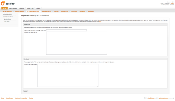
Task: Open the Statistics subtab
Action: [x=82, y=11]
